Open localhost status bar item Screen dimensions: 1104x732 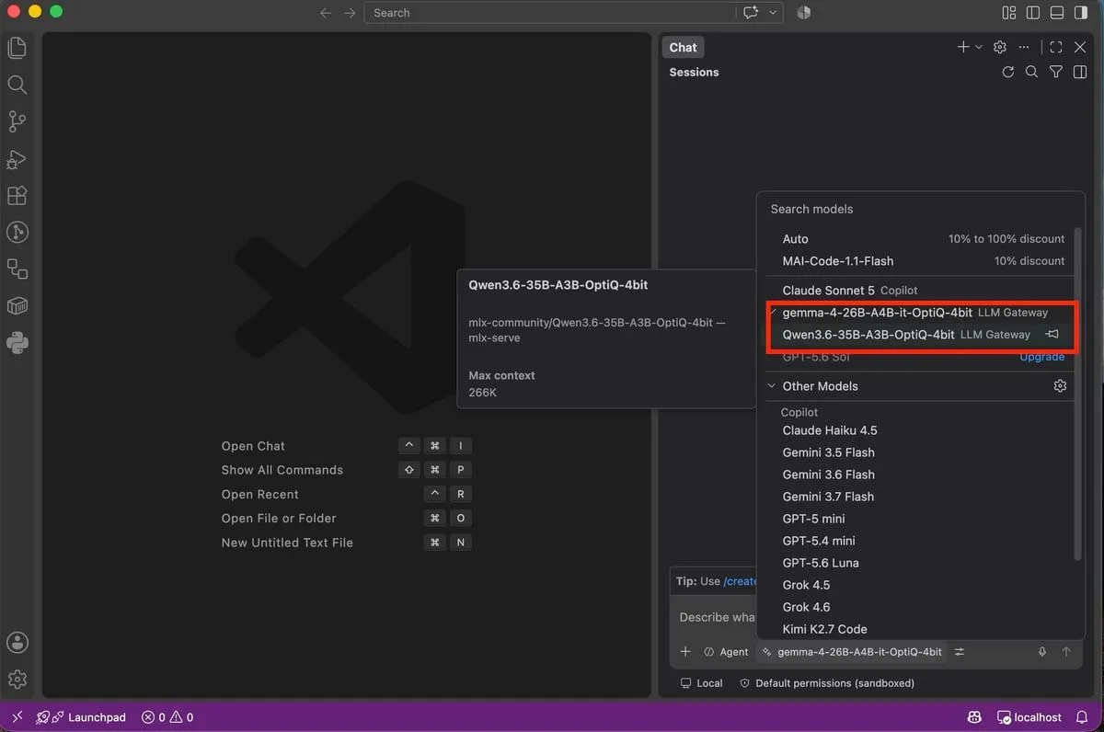pos(1029,717)
